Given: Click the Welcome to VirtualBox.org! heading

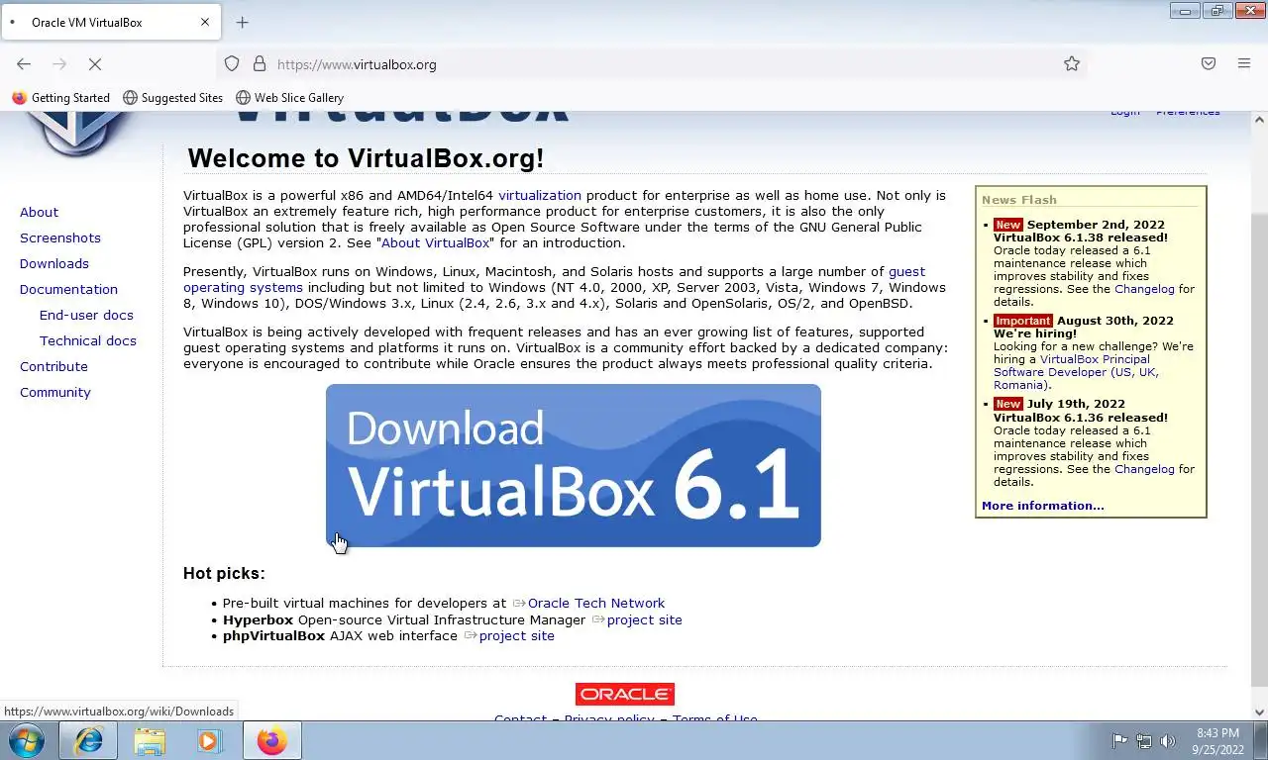Looking at the screenshot, I should click(366, 158).
